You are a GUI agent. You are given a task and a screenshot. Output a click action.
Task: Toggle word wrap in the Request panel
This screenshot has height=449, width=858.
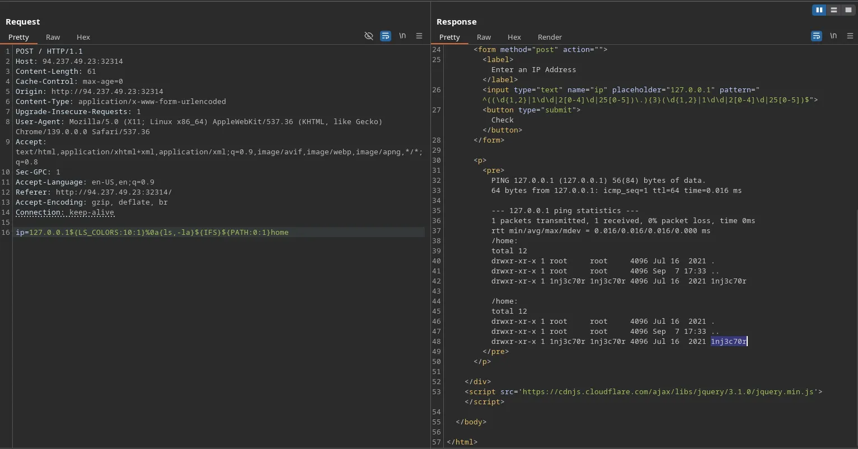pyautogui.click(x=386, y=36)
